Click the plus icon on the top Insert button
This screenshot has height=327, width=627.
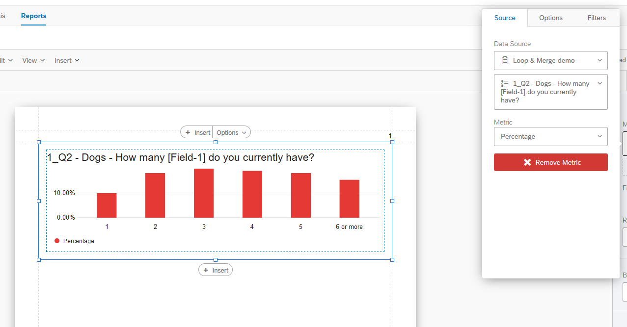[188, 132]
